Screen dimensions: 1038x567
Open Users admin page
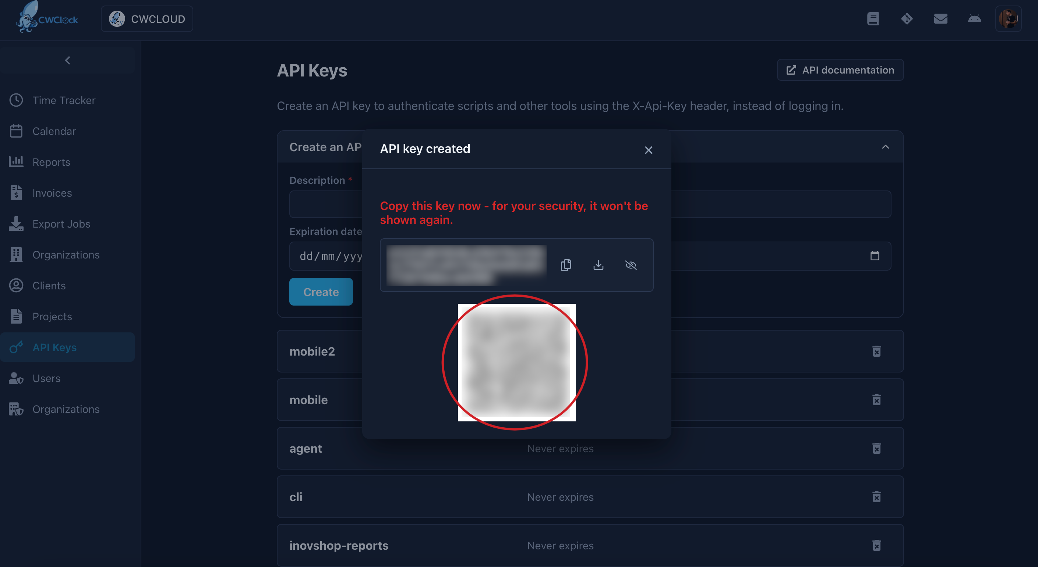pyautogui.click(x=67, y=378)
